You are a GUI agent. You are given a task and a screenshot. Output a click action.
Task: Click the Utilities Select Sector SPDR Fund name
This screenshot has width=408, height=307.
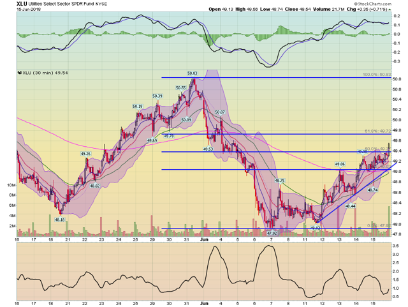coord(61,4)
